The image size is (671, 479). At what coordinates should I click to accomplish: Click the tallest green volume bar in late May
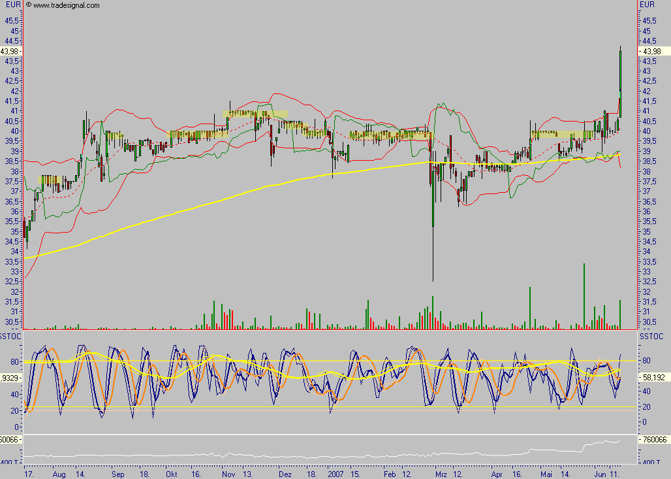pos(584,295)
